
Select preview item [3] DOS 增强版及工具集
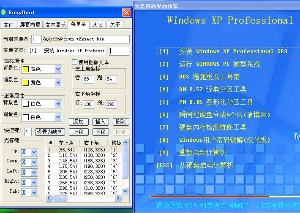pyautogui.click(x=199, y=77)
